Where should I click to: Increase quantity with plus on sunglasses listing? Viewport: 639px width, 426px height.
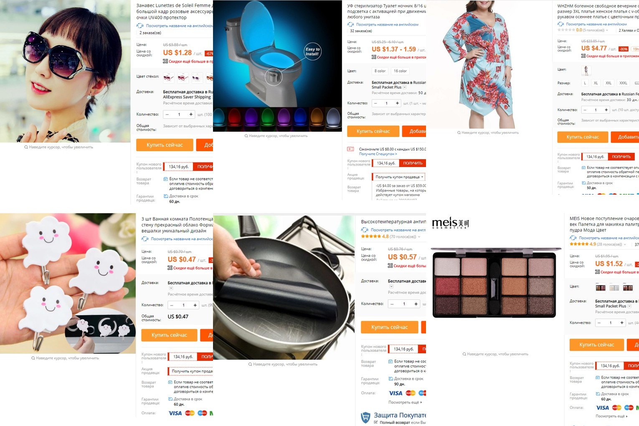tap(191, 114)
